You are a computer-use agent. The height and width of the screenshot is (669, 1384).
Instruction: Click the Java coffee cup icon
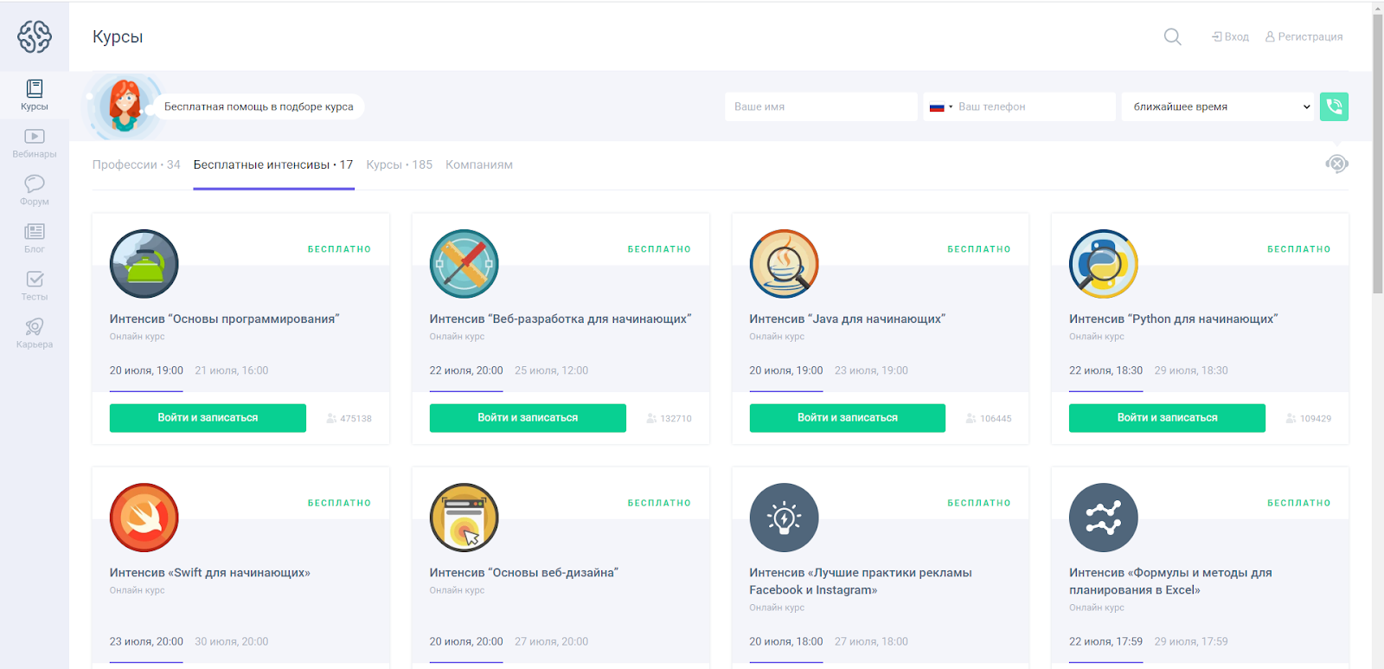[784, 264]
